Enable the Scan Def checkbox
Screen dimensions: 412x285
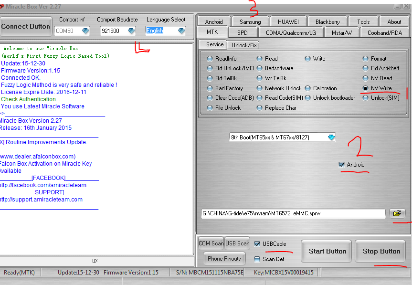click(257, 259)
